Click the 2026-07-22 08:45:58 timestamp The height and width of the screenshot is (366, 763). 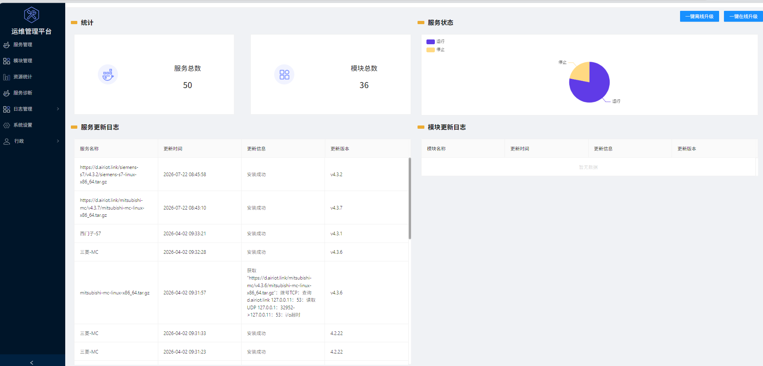[185, 175]
